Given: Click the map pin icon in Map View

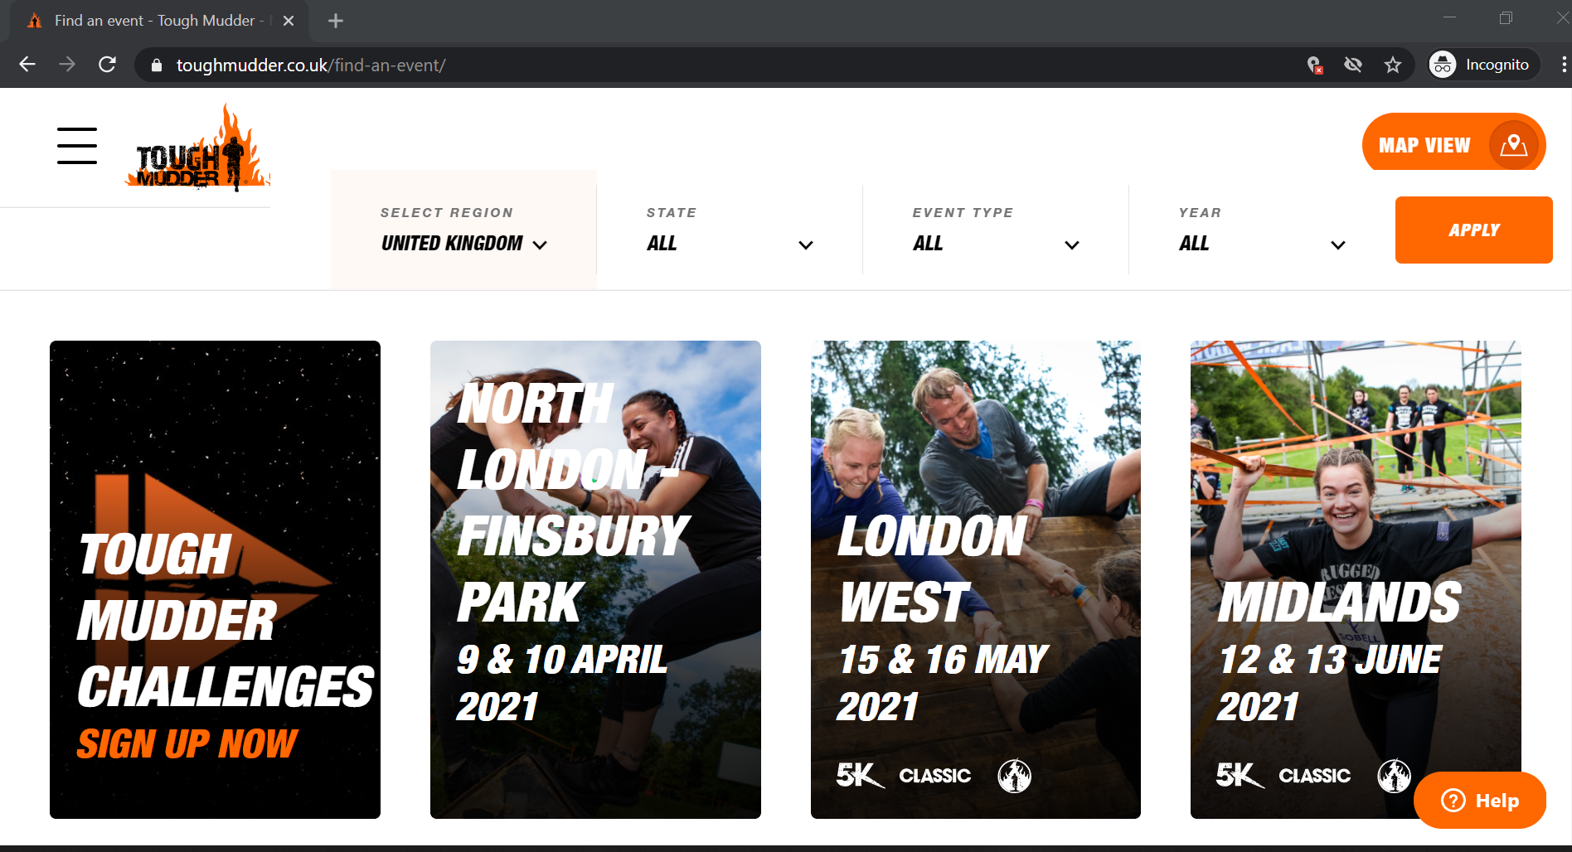Looking at the screenshot, I should [x=1514, y=145].
